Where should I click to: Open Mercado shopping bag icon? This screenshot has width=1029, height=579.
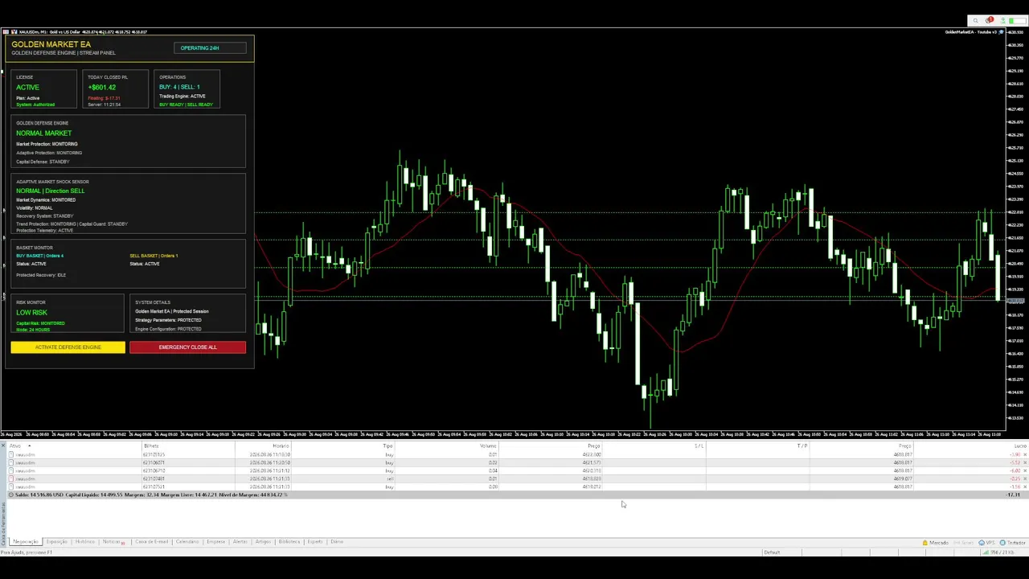[x=926, y=543]
